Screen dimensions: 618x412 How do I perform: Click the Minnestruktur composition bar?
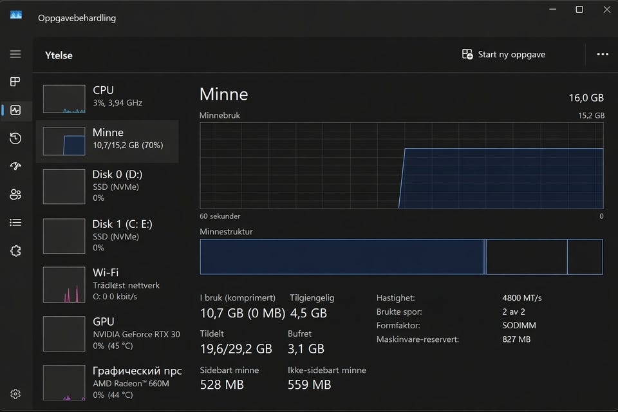coord(402,257)
